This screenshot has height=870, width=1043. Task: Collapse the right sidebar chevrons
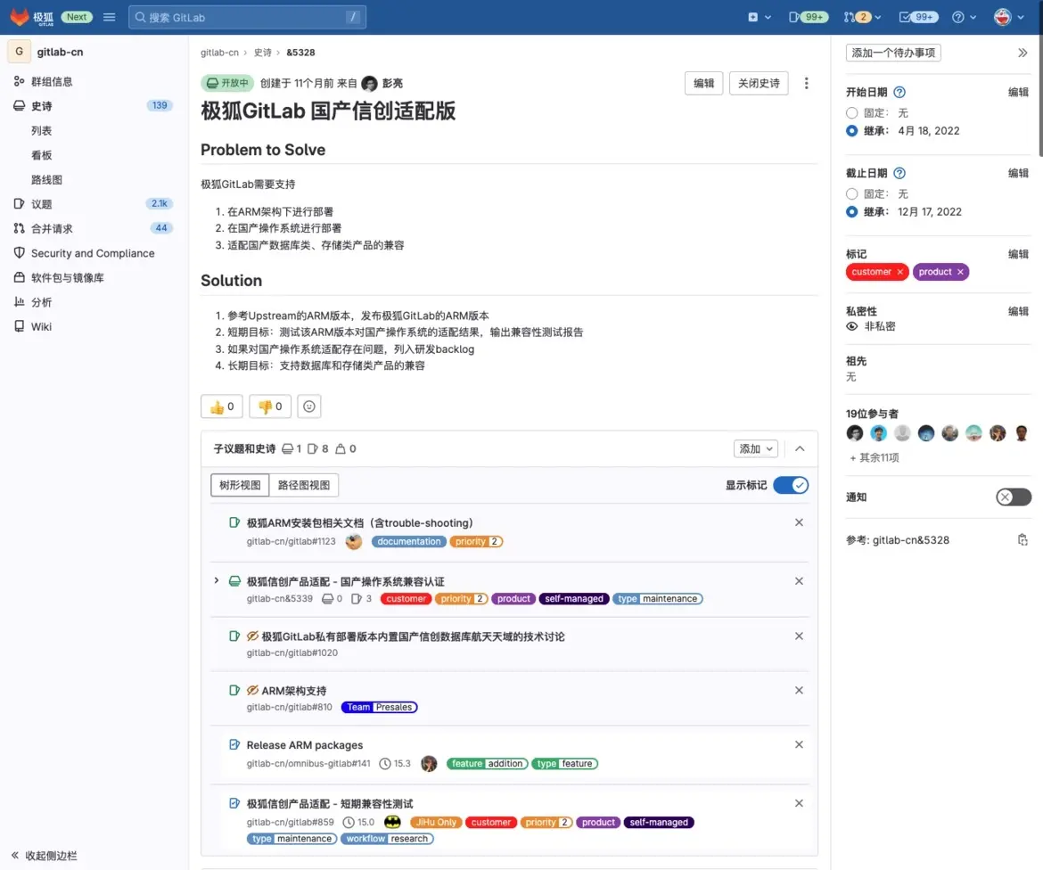[x=1022, y=53]
